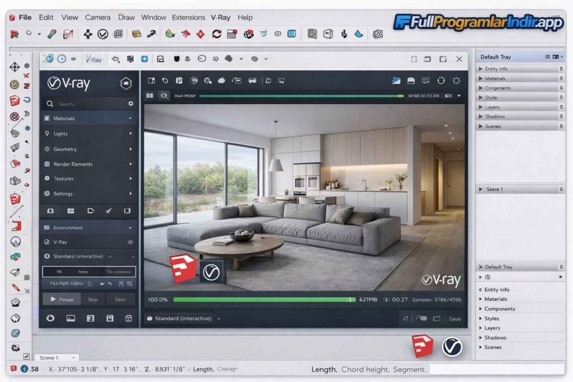Click Save in the bottom render bar
Image resolution: width=573 pixels, height=382 pixels.
click(454, 318)
